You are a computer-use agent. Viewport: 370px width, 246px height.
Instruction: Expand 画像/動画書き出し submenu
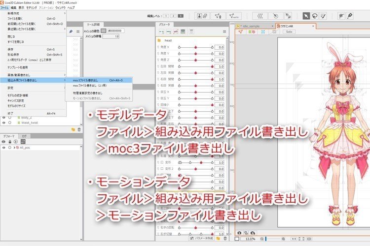tap(65, 75)
